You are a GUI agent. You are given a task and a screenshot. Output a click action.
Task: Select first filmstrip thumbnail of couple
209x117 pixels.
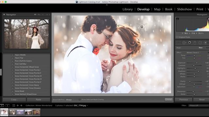pyautogui.click(x=4, y=112)
